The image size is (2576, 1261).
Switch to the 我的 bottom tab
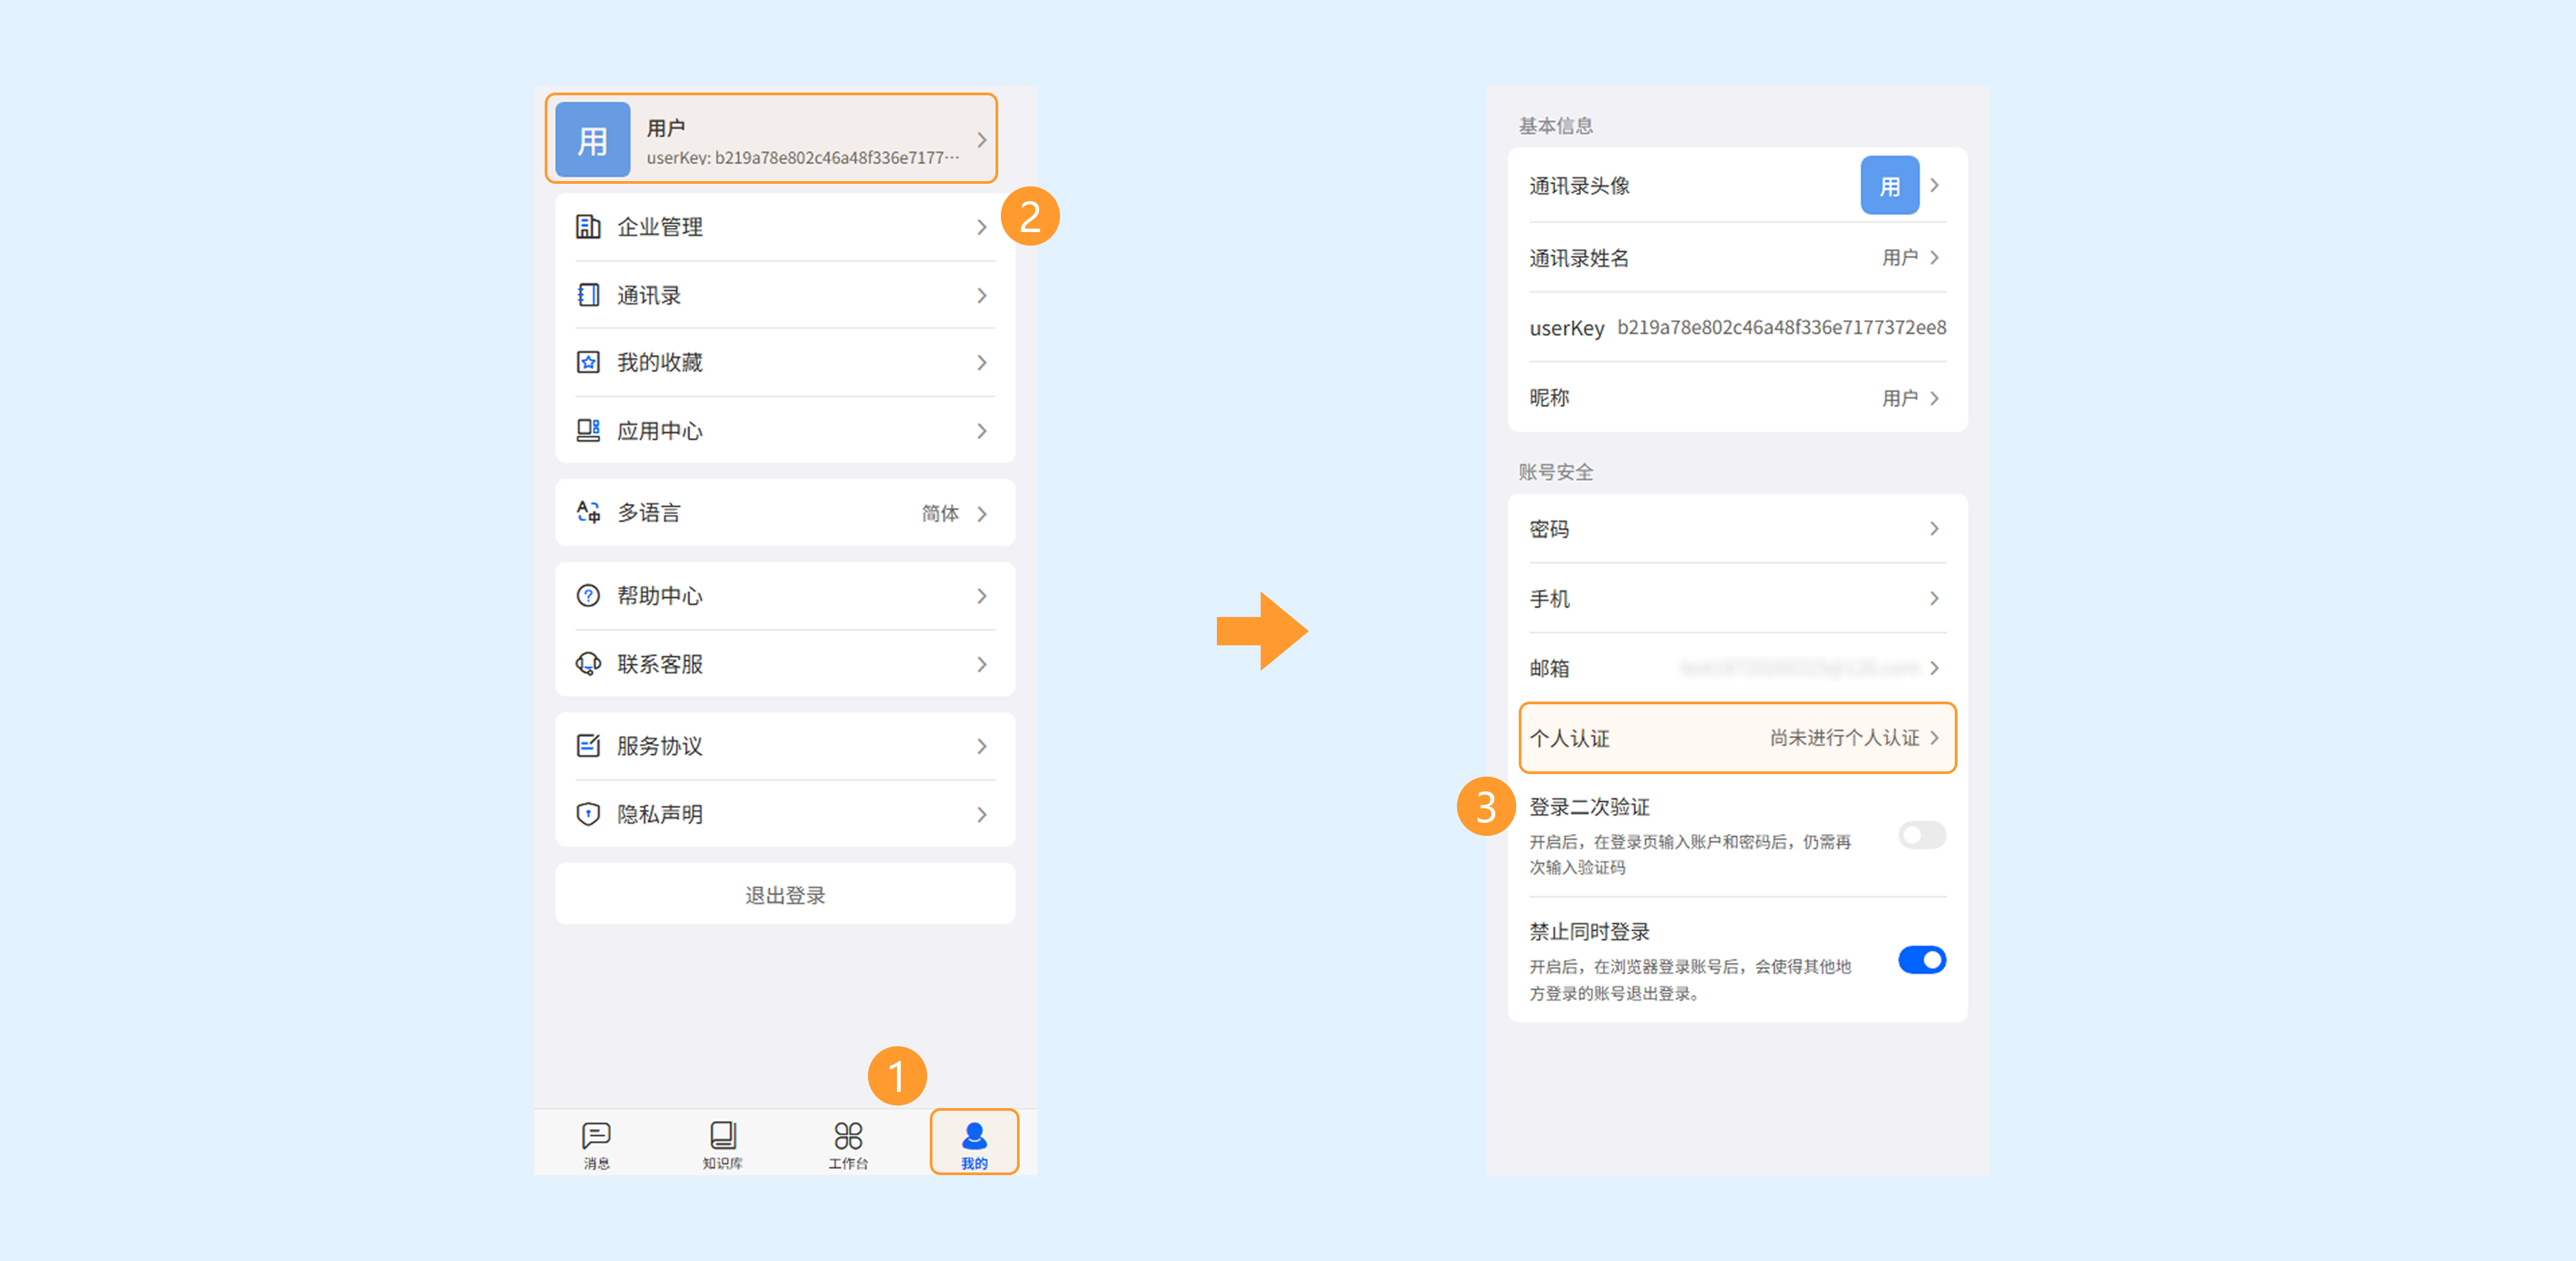pos(974,1143)
